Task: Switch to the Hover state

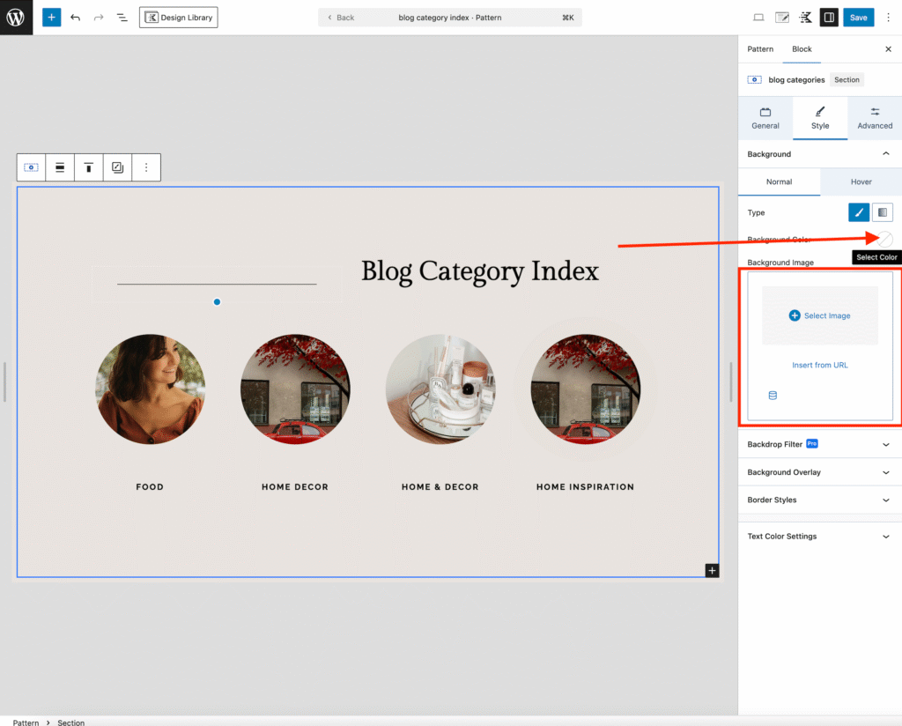Action: coord(861,181)
